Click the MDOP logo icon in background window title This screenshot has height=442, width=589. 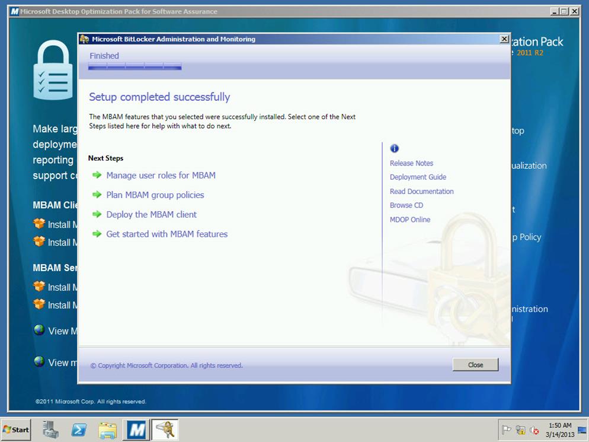(14, 11)
